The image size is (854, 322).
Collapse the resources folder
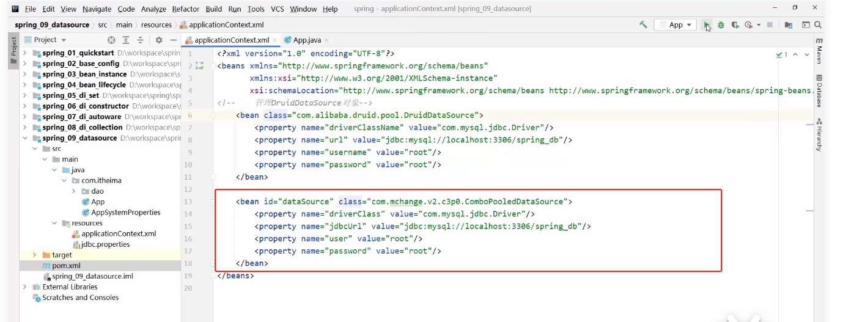[54, 223]
